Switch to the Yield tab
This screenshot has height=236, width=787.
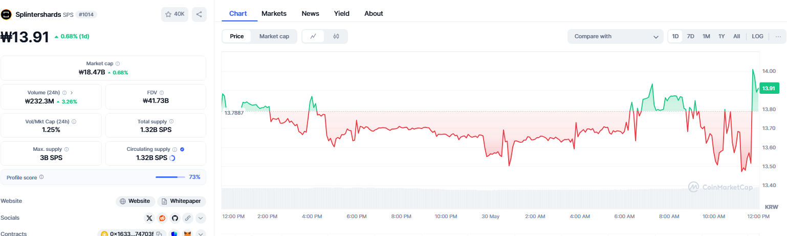[x=341, y=14]
